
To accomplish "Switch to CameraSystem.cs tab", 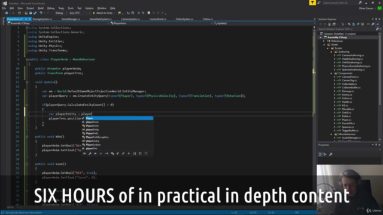I will [130, 19].
